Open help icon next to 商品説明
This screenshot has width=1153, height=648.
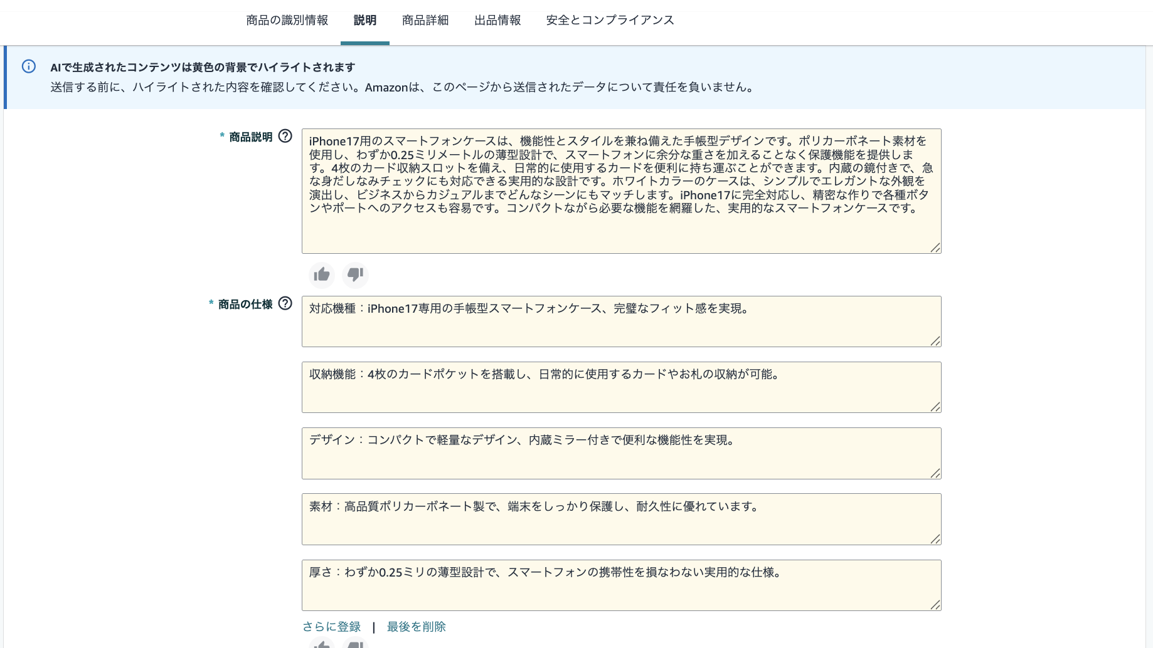[285, 136]
